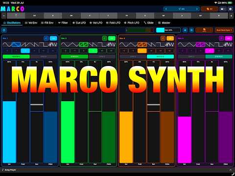The image size is (235, 176).
Task: Switch to the Vol Env tab
Action: (x=31, y=23)
